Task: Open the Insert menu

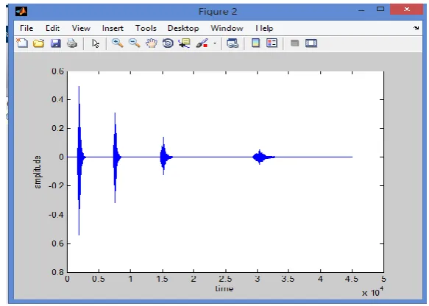Action: [x=113, y=28]
